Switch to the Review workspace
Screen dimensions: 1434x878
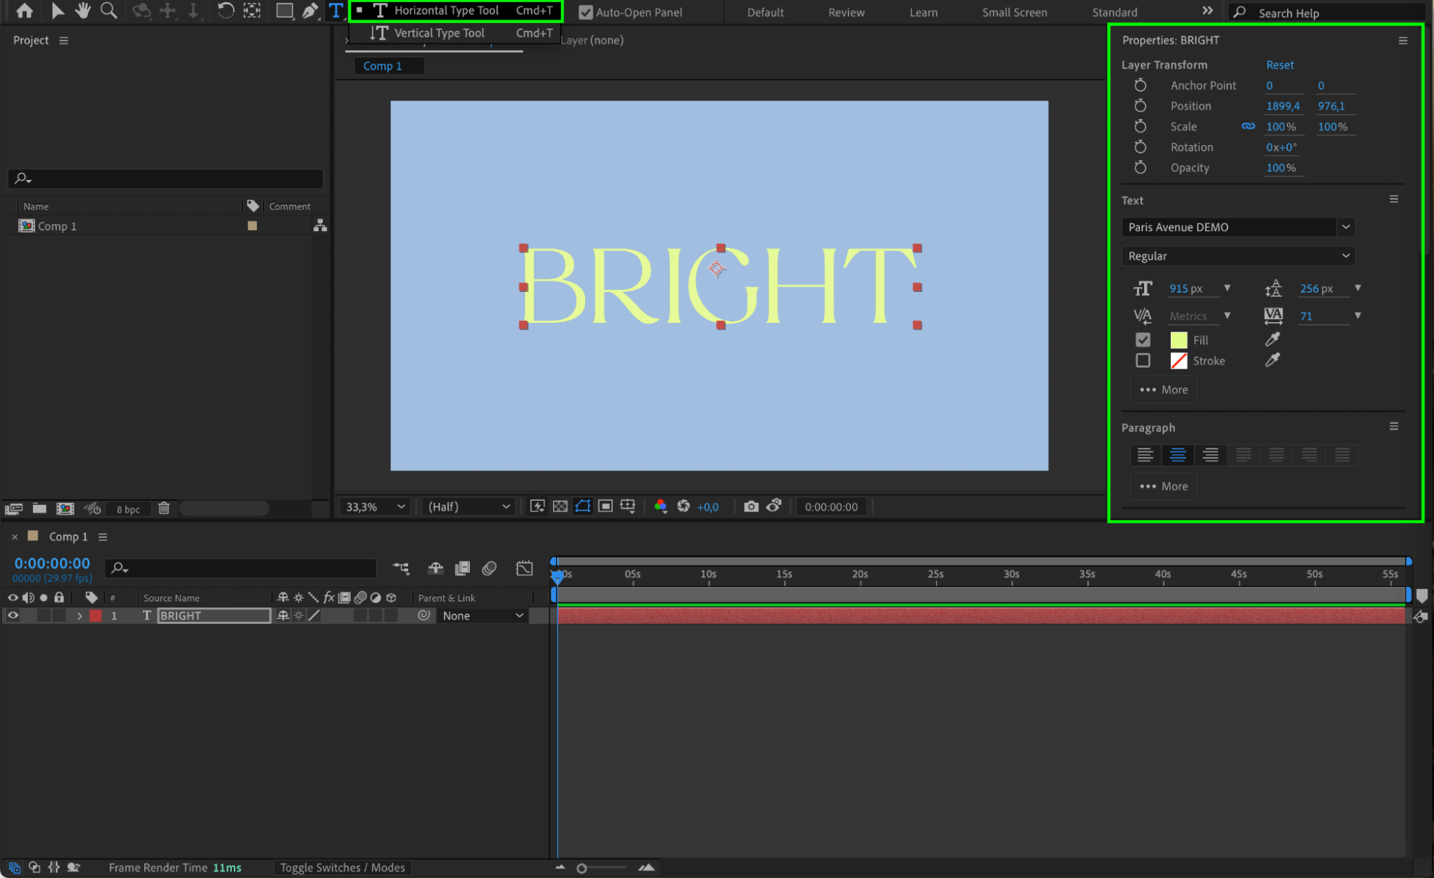coord(846,12)
